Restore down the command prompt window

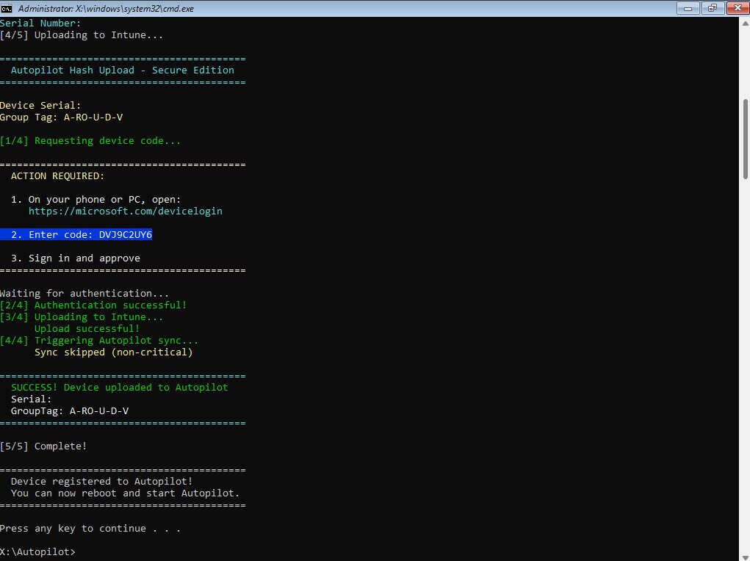712,8
